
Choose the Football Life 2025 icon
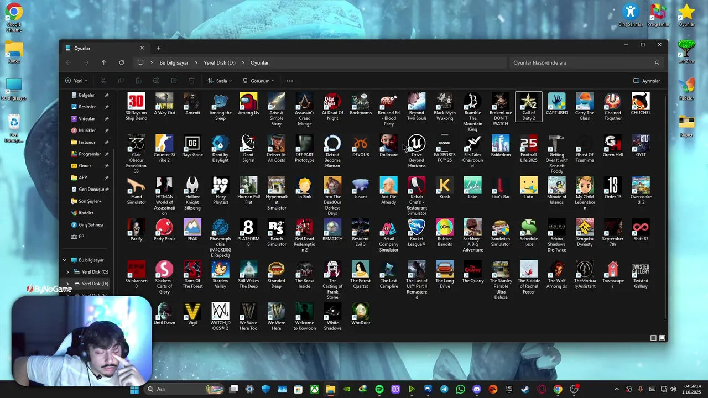[x=529, y=149]
